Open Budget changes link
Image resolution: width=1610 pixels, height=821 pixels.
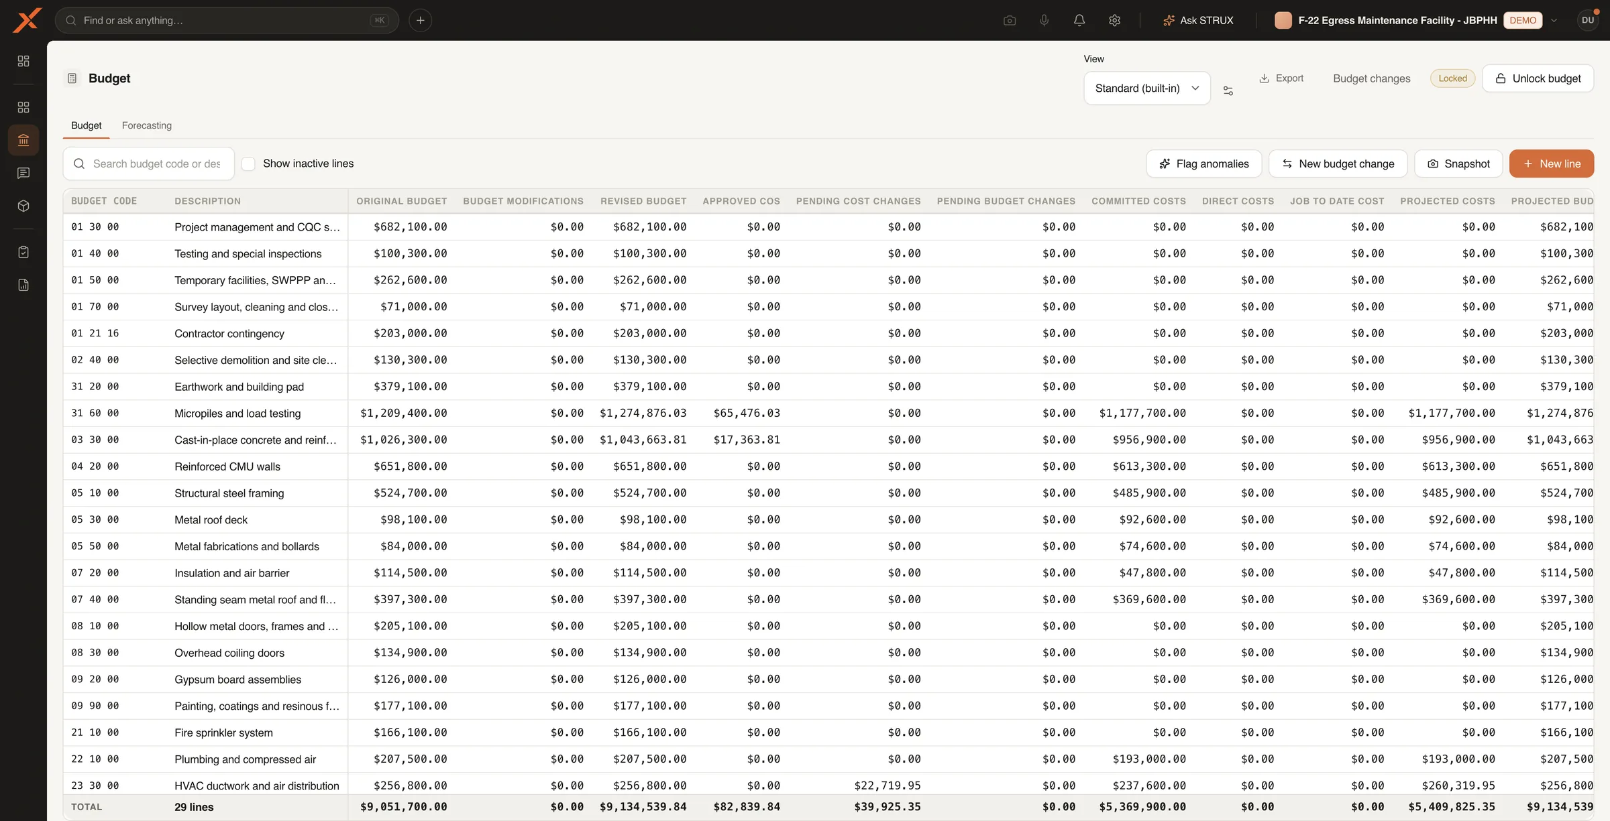[1371, 78]
